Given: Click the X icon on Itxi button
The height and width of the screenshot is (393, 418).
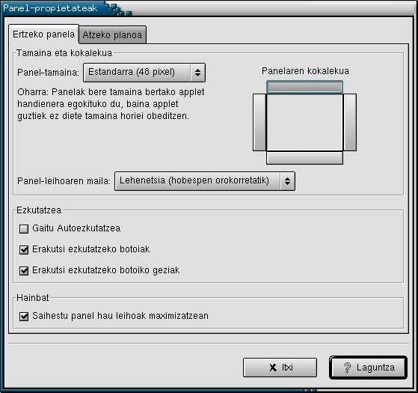Looking at the screenshot, I should point(273,368).
